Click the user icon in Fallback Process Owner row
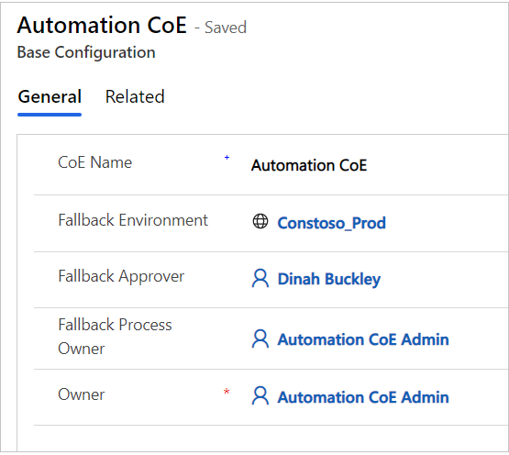This screenshot has height=455, width=509. [260, 338]
